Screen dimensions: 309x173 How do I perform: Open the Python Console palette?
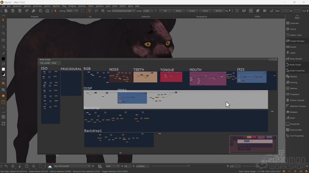[297, 100]
